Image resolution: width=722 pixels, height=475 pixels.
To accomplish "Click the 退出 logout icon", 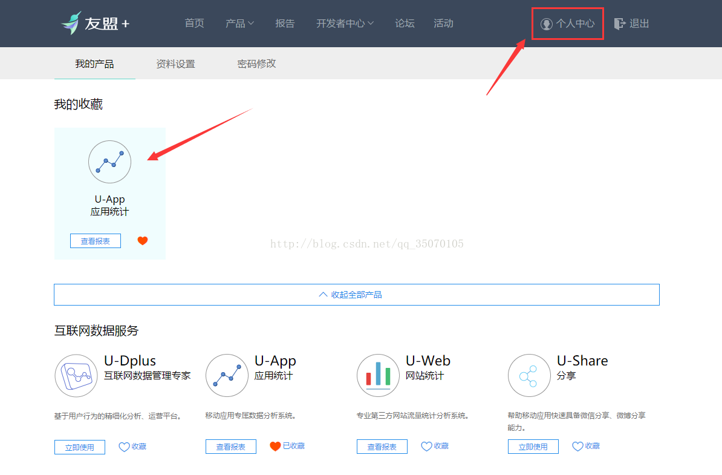I will [619, 24].
